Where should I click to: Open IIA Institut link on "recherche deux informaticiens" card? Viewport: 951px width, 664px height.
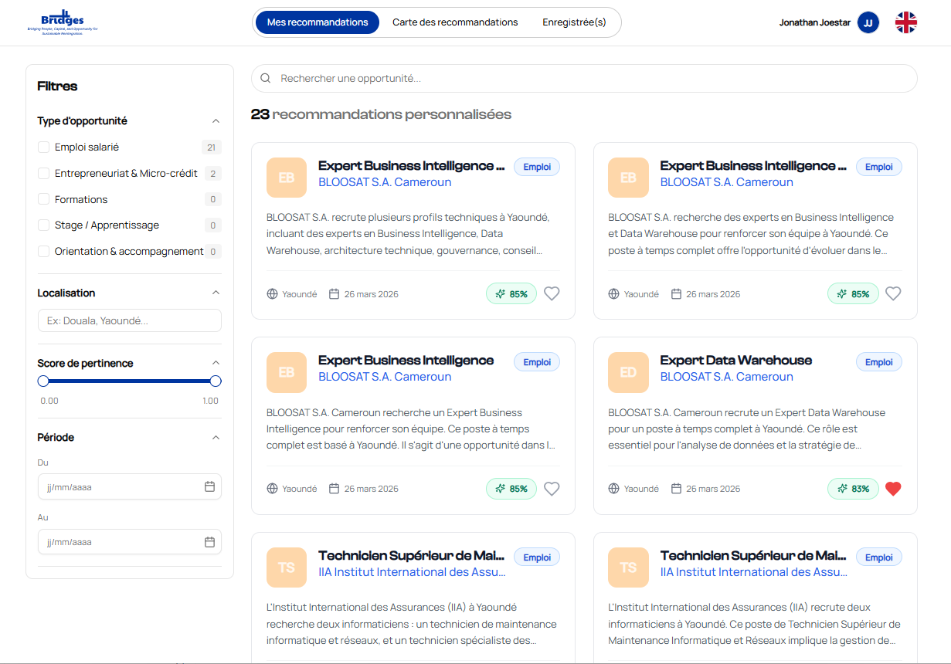pos(413,572)
